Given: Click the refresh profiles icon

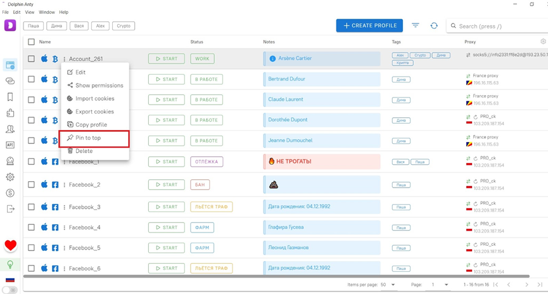Looking at the screenshot, I should pyautogui.click(x=434, y=25).
